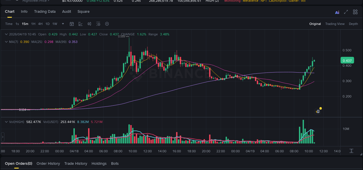Screen dimensions: 363x170
Task: Collapse the Vol(HIGH) volume row
Action: 6,122
